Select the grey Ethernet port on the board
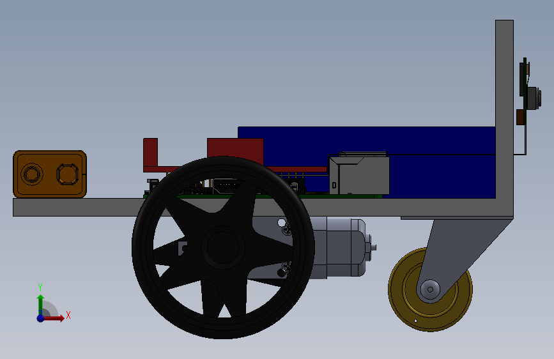This screenshot has height=359, width=554. [x=359, y=176]
